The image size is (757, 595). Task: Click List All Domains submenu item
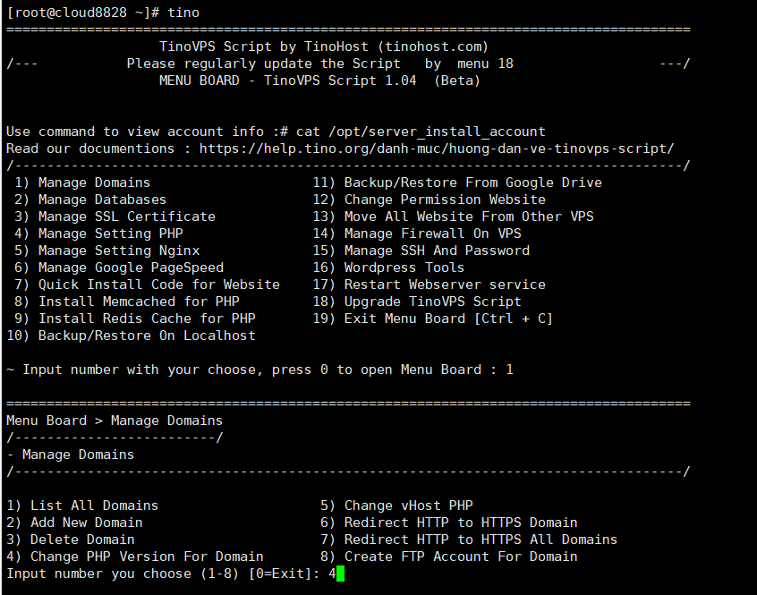click(x=82, y=506)
